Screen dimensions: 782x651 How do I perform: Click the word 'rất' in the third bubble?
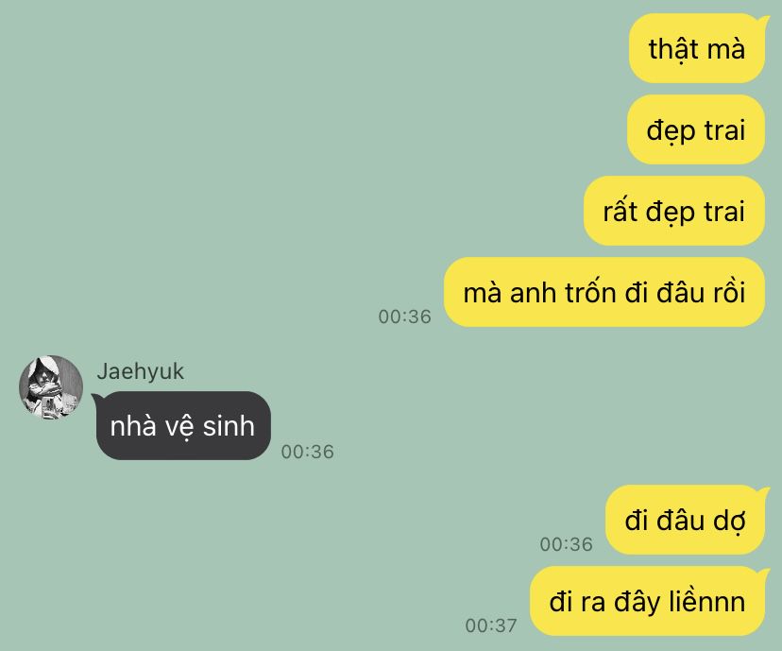pos(620,211)
